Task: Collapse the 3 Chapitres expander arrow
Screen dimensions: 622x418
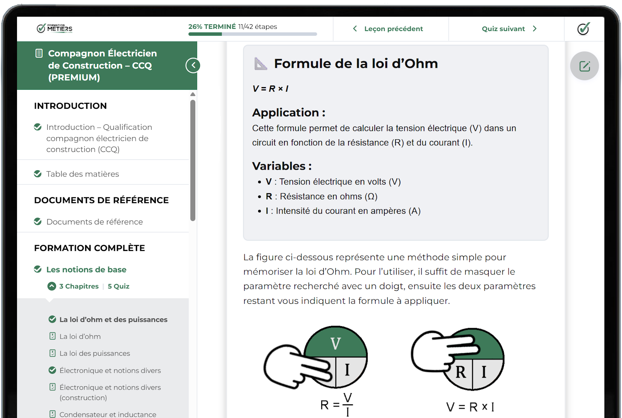Action: [52, 286]
